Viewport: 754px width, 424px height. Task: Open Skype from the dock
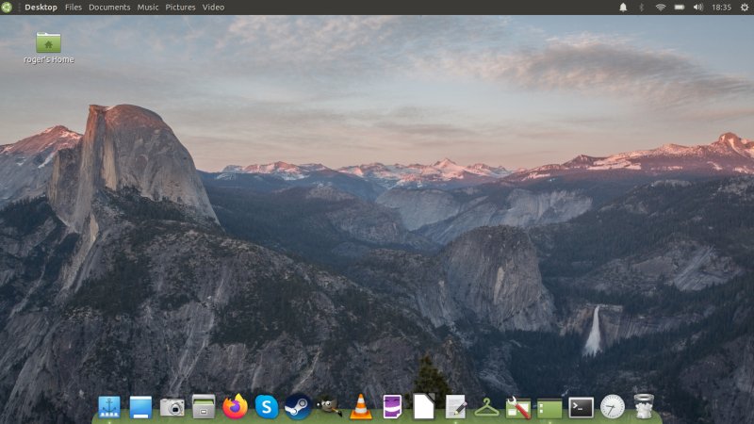[x=267, y=407]
